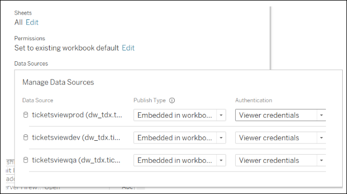Click the ticketsviewqa database cylinder icon
The width and height of the screenshot is (347, 194).
click(26, 160)
